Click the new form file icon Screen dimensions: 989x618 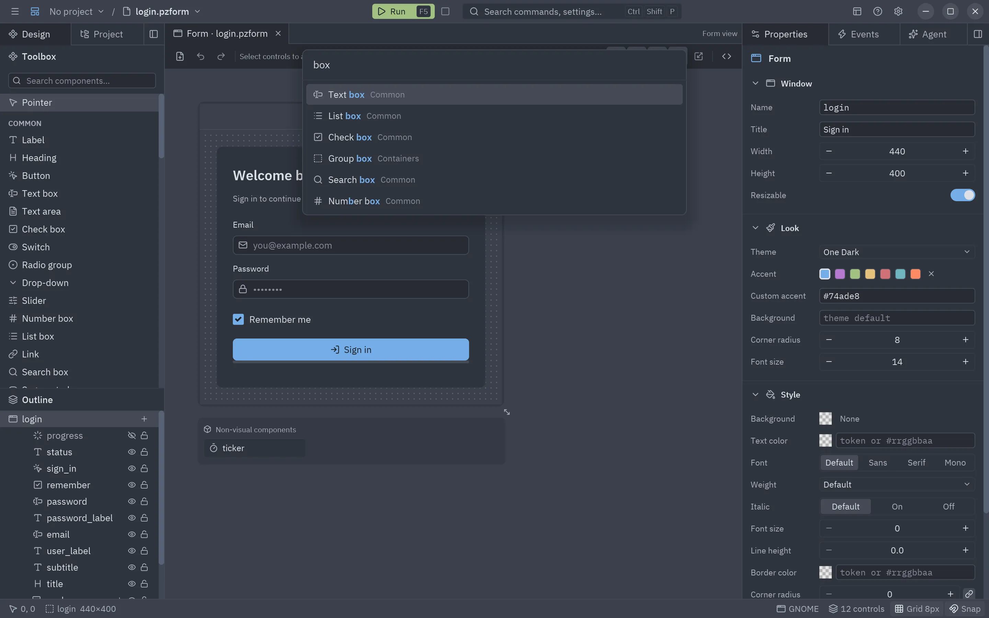[180, 56]
